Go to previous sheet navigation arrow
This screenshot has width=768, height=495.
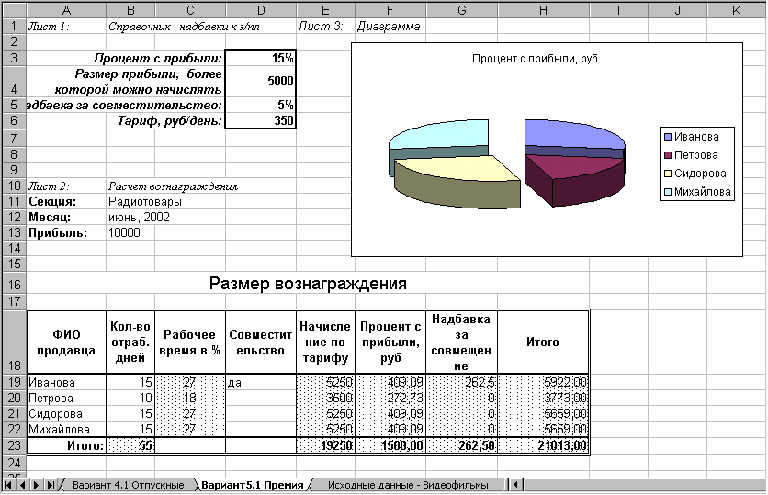click(x=22, y=485)
